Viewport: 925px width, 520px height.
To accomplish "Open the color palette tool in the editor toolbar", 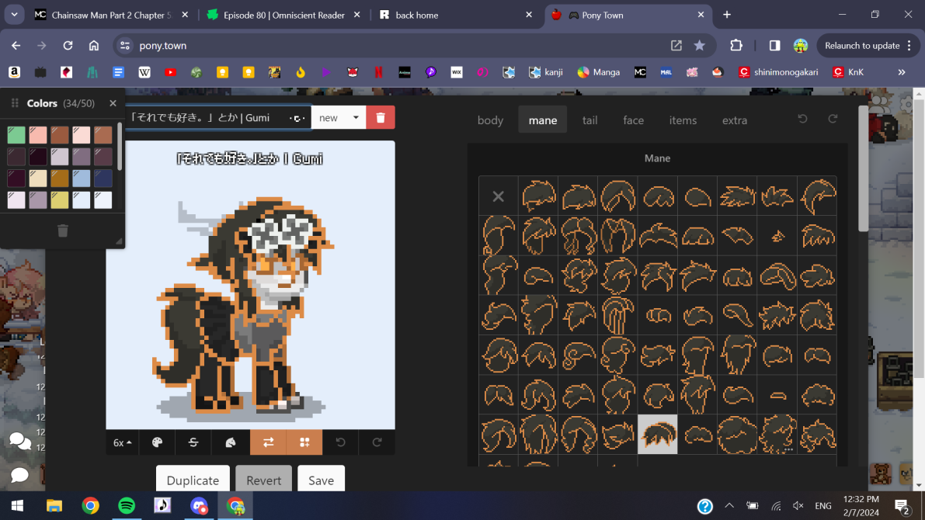I will point(157,442).
